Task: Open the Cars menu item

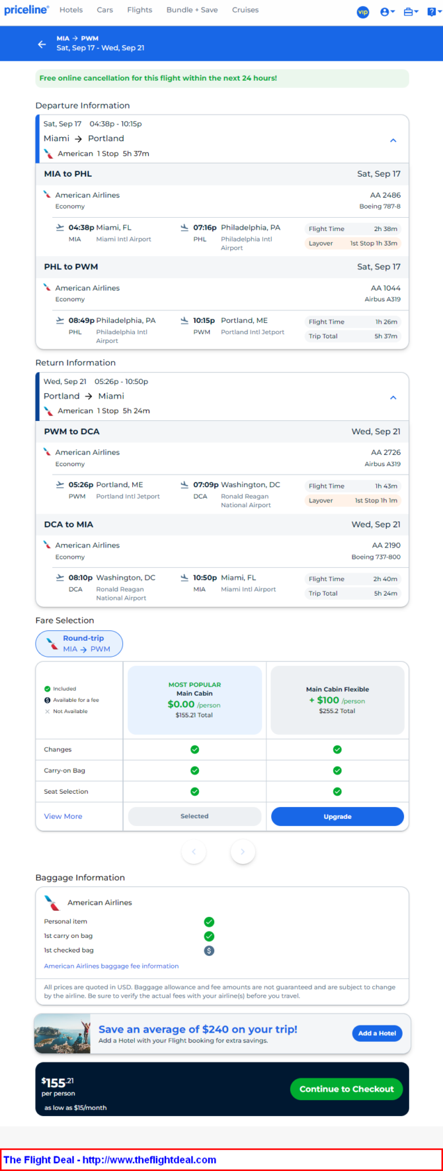Action: click(x=104, y=10)
